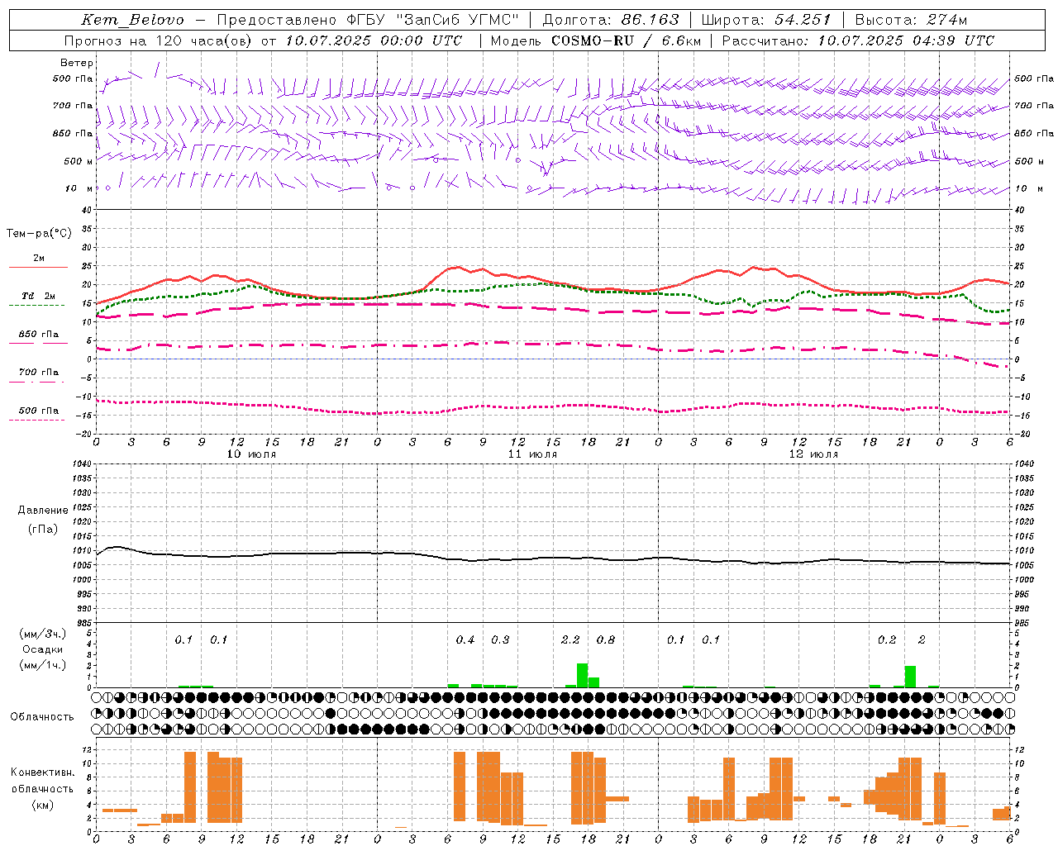Click the tallest green bar on 11 июля

[x=582, y=675]
